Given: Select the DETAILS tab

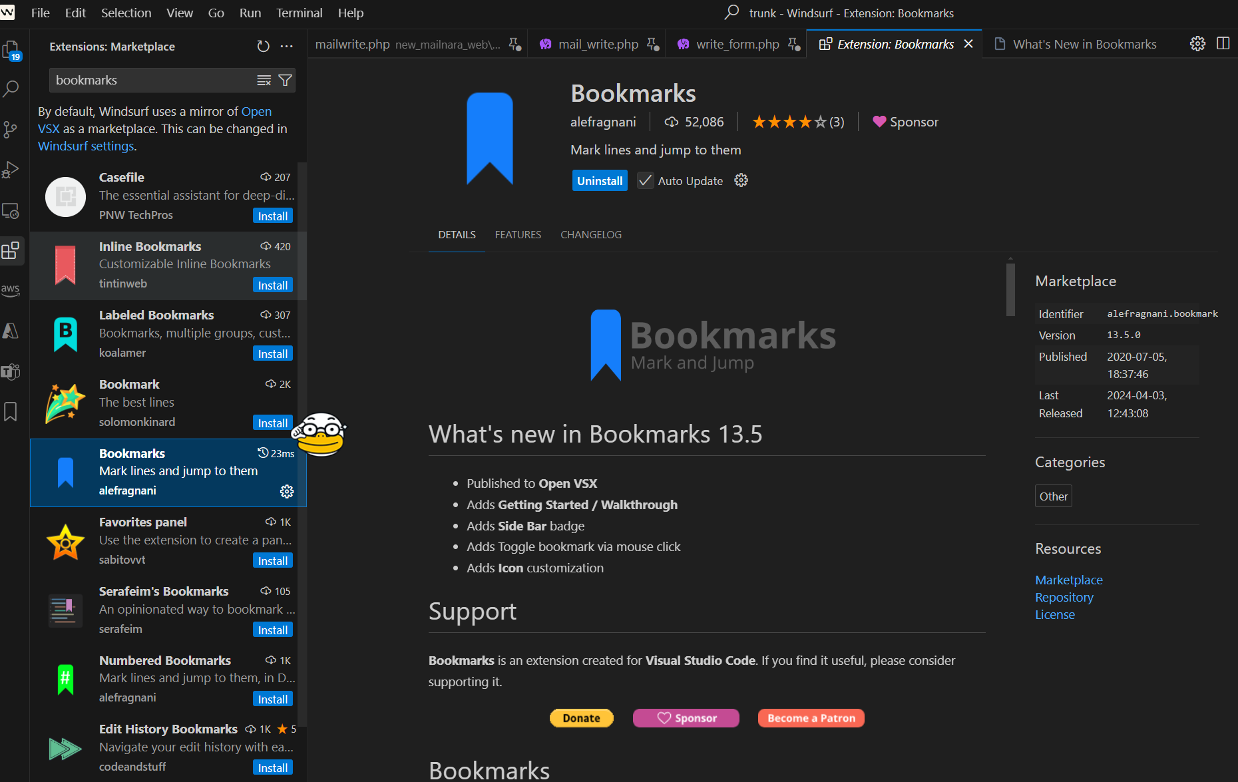Looking at the screenshot, I should point(457,235).
